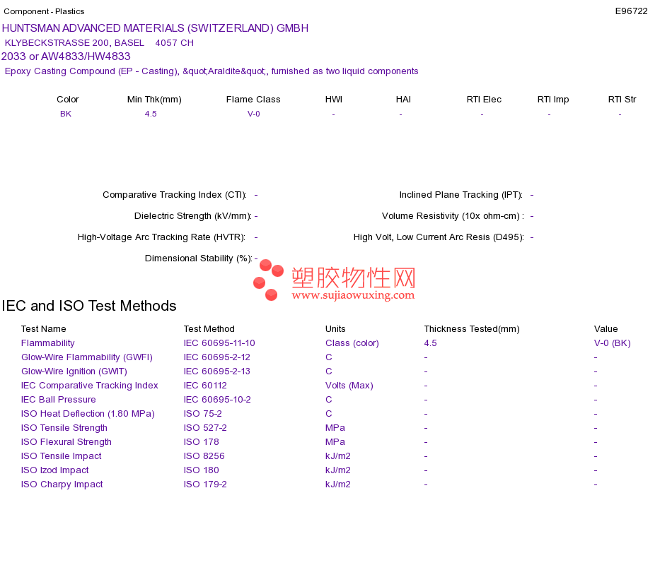The image size is (672, 565).
Task: Click the Min Thk(mm) column header
Action: (154, 100)
